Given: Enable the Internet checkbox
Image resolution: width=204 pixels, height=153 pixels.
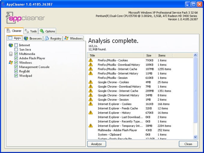Looking at the screenshot, I should coord(16,45).
